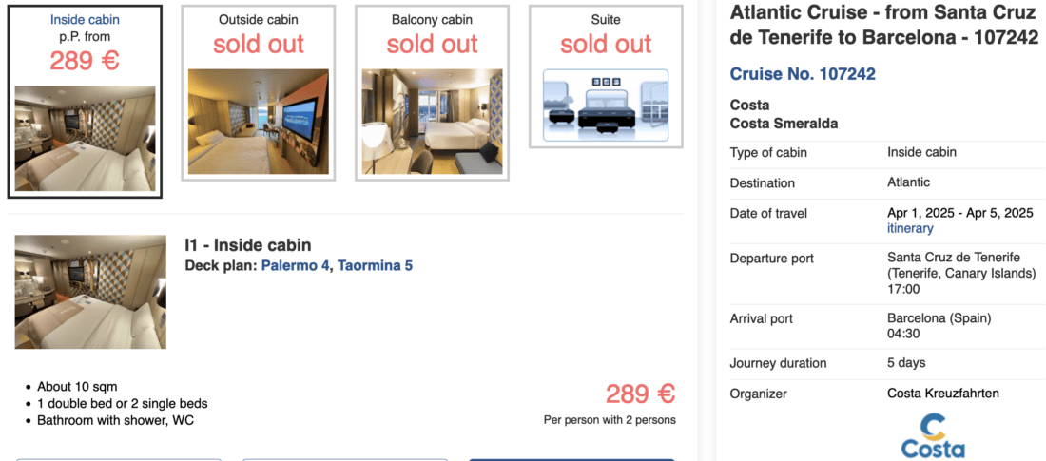This screenshot has width=1046, height=461.
Task: Open the I1 Inside cabin thumbnail image
Action: 90,292
